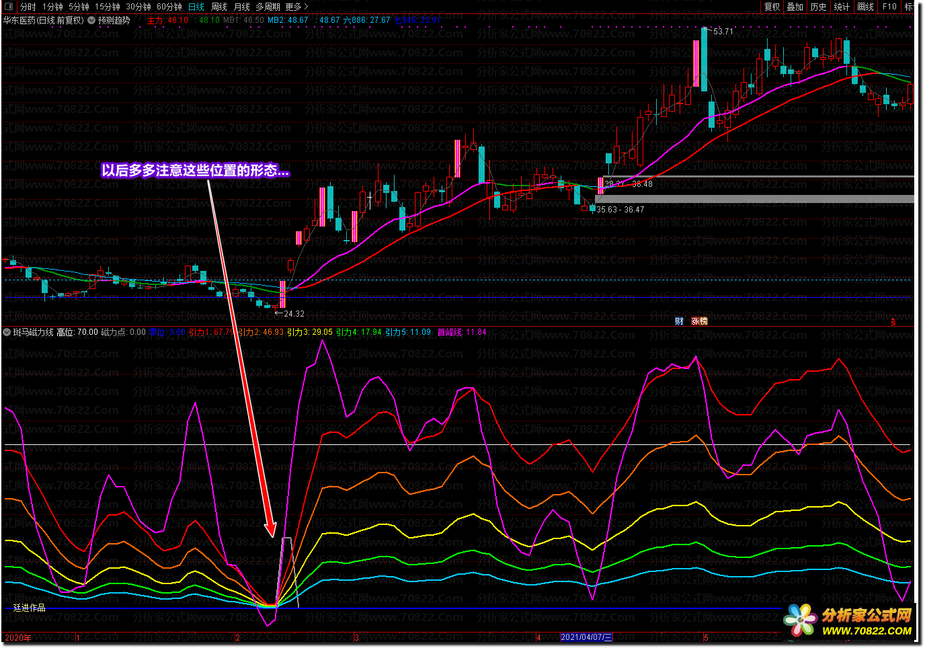Click the 斑马磁力线 indicator label

point(33,332)
